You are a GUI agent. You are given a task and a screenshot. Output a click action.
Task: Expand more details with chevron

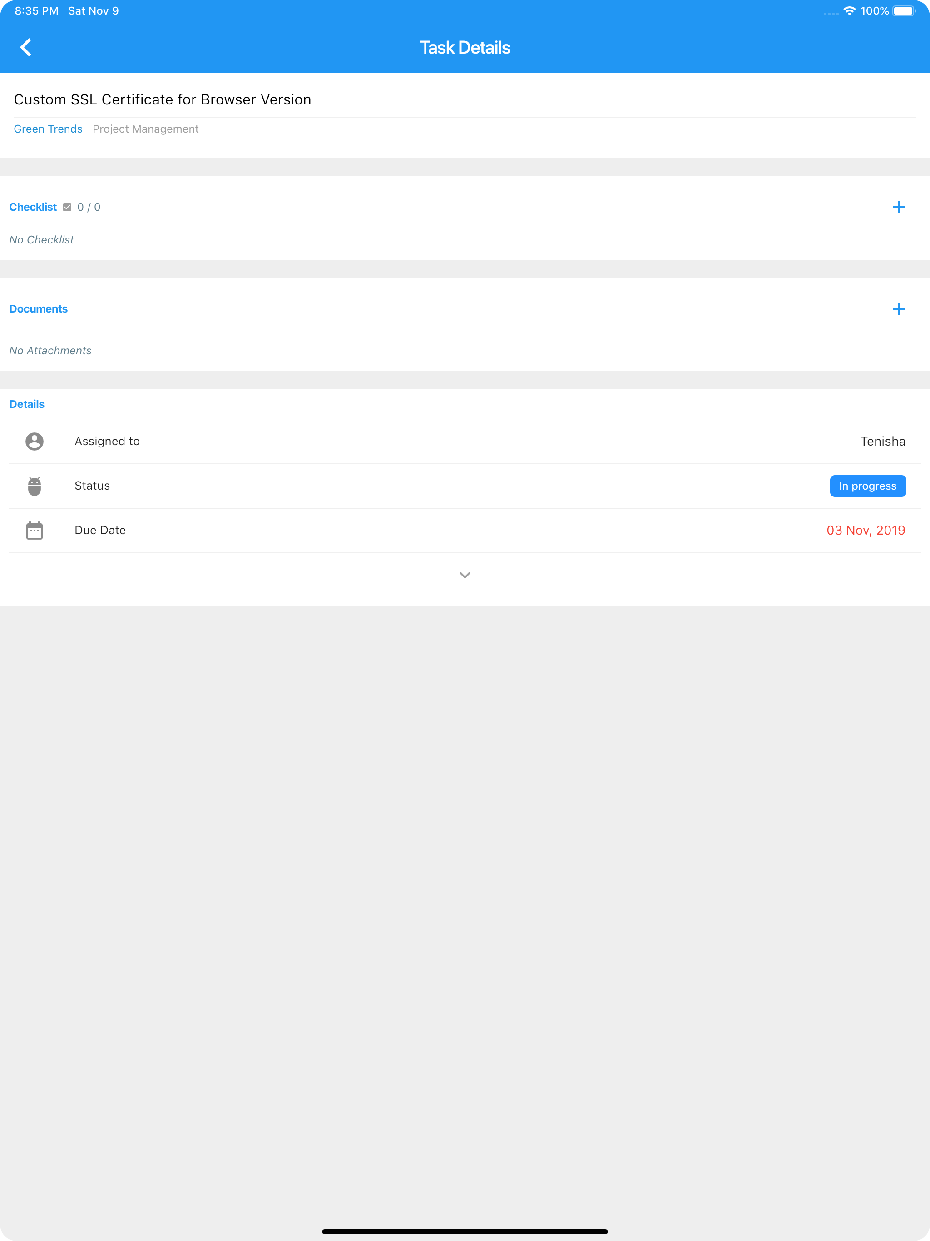465,575
